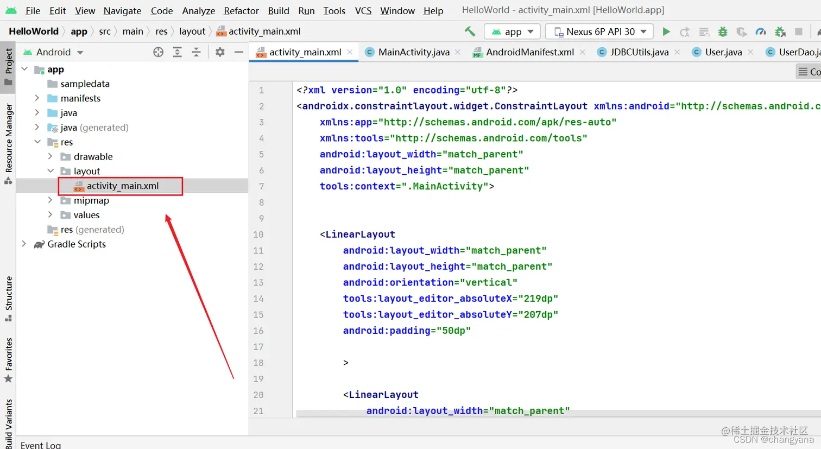Image resolution: width=821 pixels, height=449 pixels.
Task: Toggle Project side tool window
Action: tap(8, 66)
